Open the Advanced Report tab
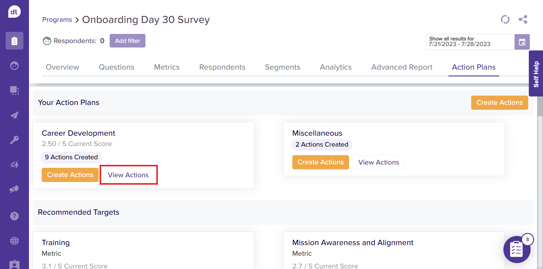 (402, 67)
